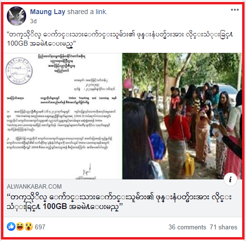
Task: Open Maung Lay's profile name link
Action: point(47,12)
